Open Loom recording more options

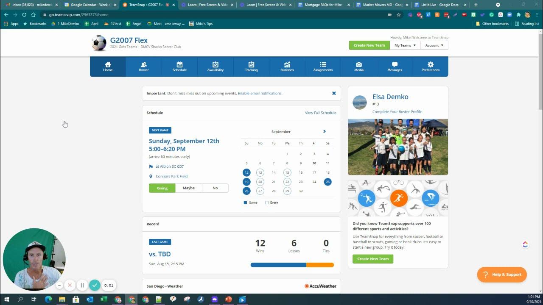[x=59, y=286]
